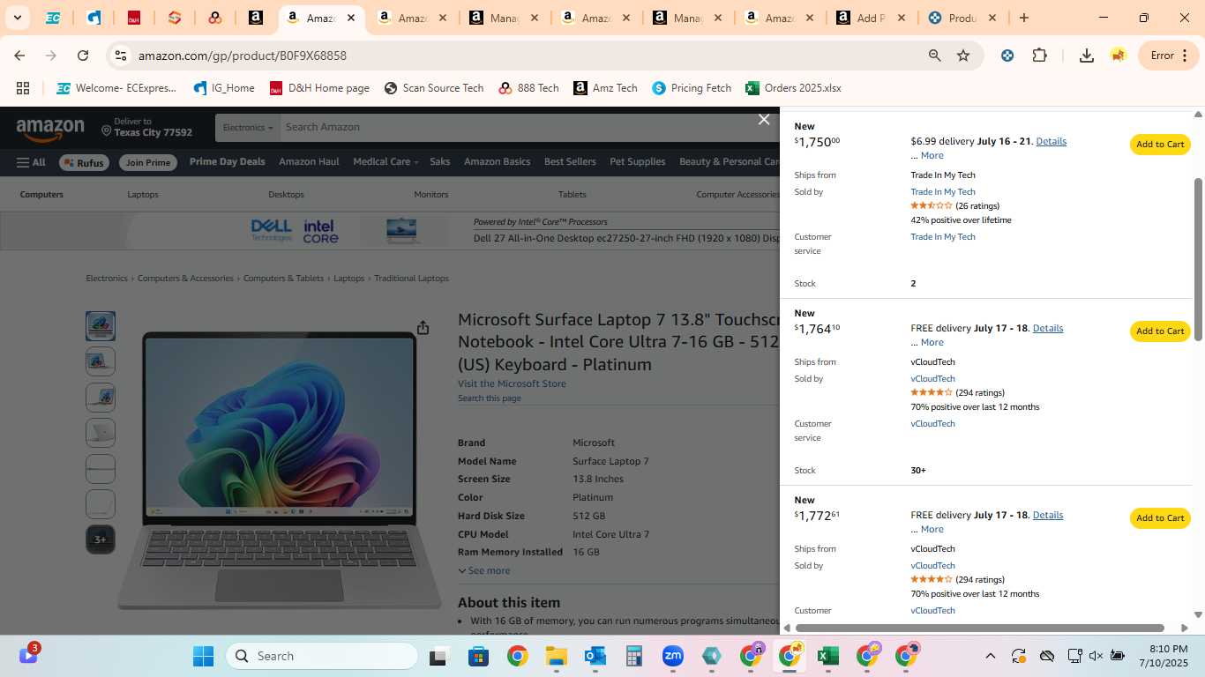
Task: Click the browser address bar URL
Action: click(x=243, y=56)
